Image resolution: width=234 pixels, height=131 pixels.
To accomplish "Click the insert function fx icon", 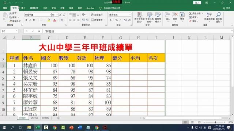I will pos(39,31).
